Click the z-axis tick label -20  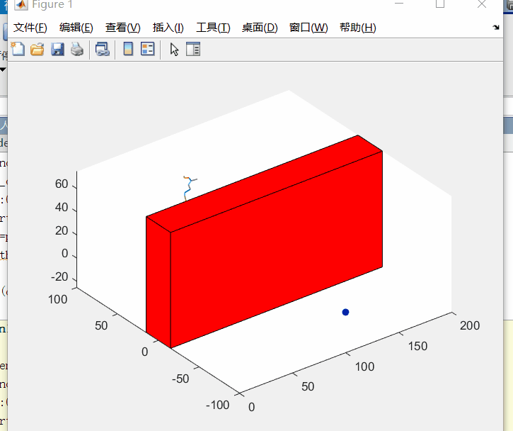tap(59, 277)
